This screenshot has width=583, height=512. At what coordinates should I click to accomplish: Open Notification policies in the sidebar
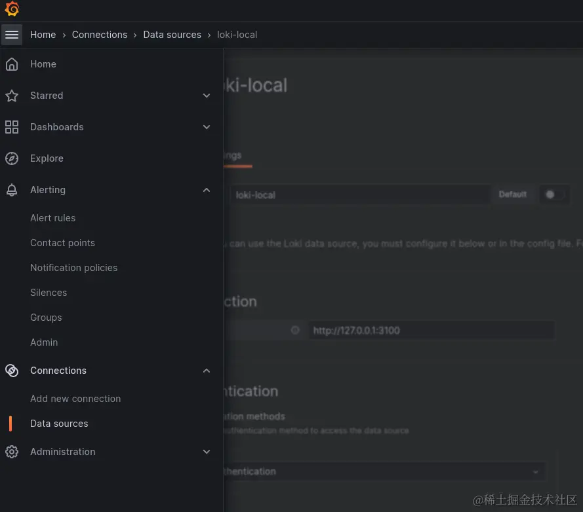(x=73, y=267)
